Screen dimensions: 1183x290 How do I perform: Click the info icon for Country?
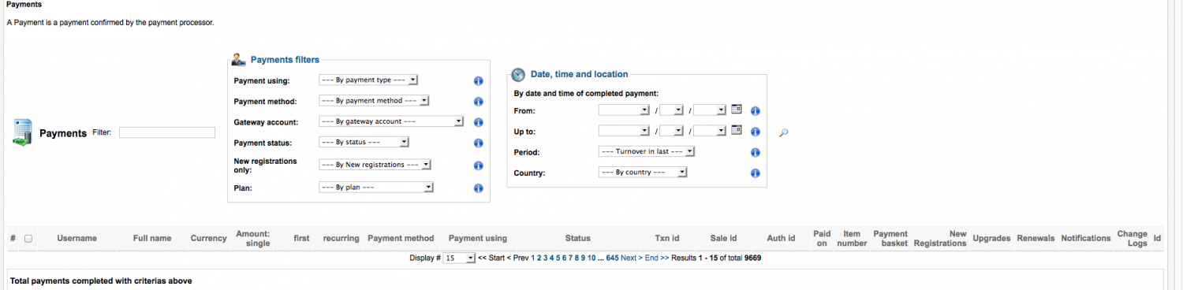tap(755, 173)
